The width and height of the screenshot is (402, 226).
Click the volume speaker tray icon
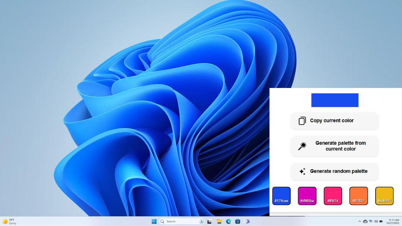coord(376,222)
